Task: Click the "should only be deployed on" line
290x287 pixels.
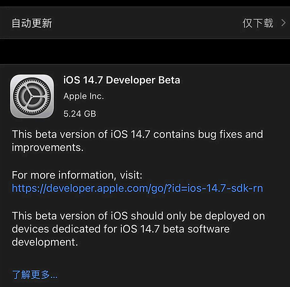Action: pos(198,216)
